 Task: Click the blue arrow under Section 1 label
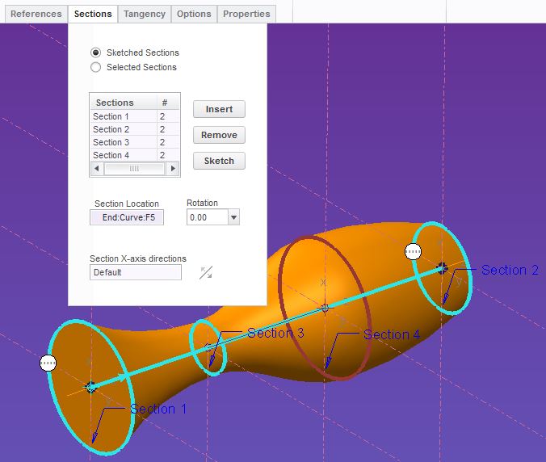(94, 437)
